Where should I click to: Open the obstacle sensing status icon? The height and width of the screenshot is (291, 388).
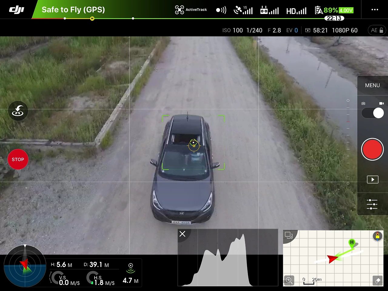[x=221, y=10]
